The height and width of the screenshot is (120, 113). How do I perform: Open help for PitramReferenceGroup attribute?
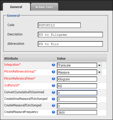pos(53,72)
